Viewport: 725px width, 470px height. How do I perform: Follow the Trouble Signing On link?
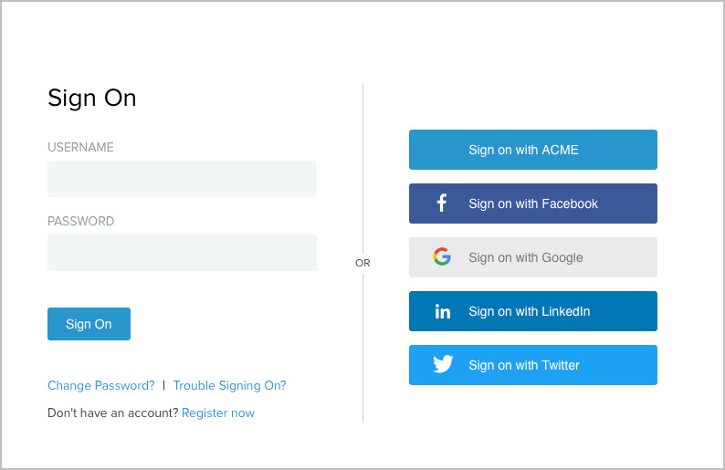click(x=230, y=386)
